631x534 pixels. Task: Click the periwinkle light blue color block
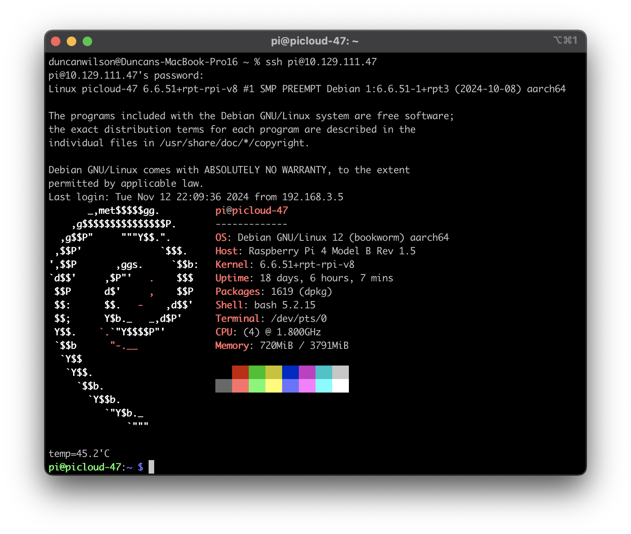[290, 386]
